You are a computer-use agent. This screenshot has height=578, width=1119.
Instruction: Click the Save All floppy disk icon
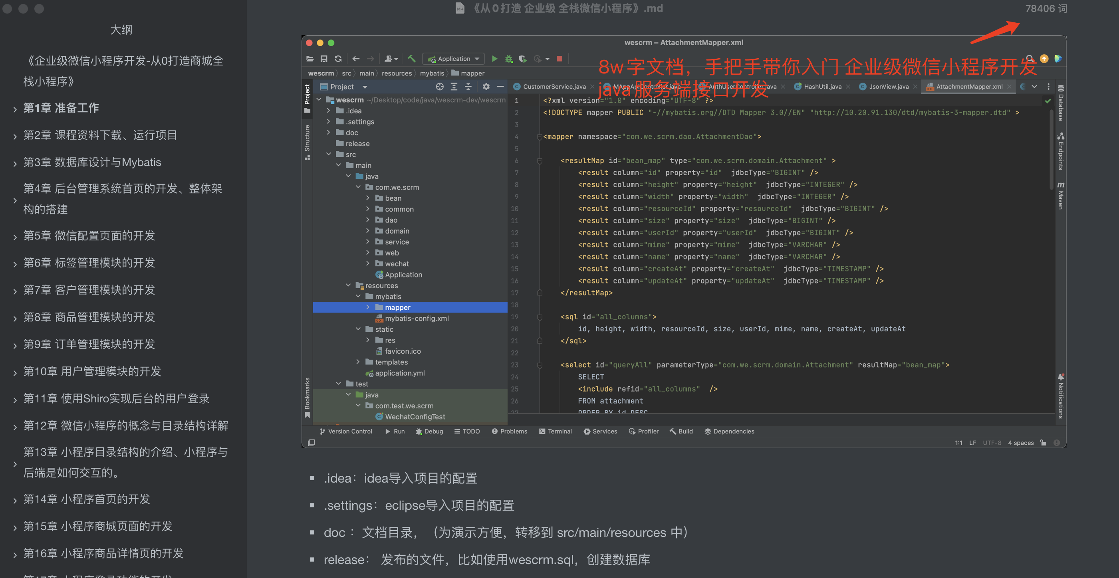(x=324, y=59)
